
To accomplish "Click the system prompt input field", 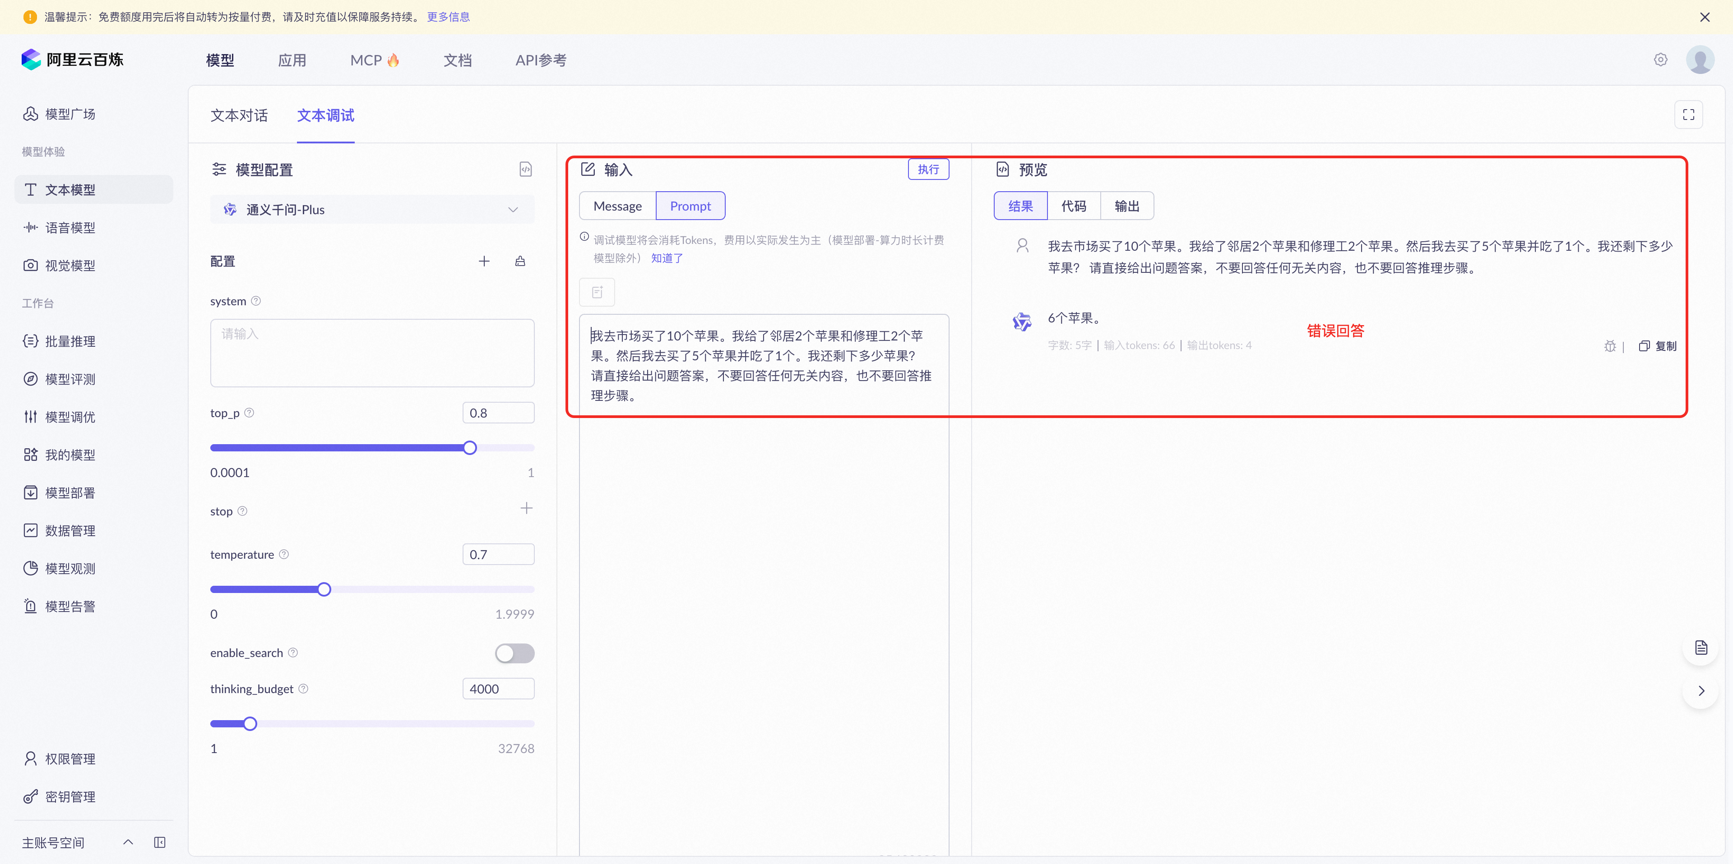I will click(x=372, y=352).
